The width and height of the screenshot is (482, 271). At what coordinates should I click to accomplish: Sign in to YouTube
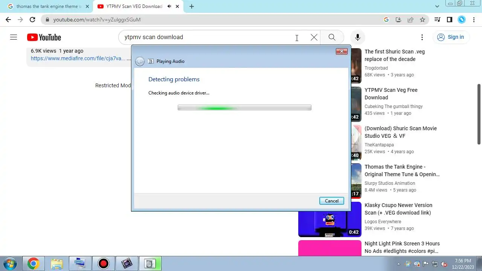(x=450, y=37)
